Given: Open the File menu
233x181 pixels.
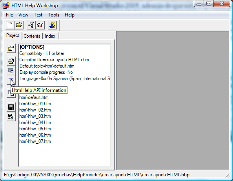Looking at the screenshot, I should tap(9, 15).
